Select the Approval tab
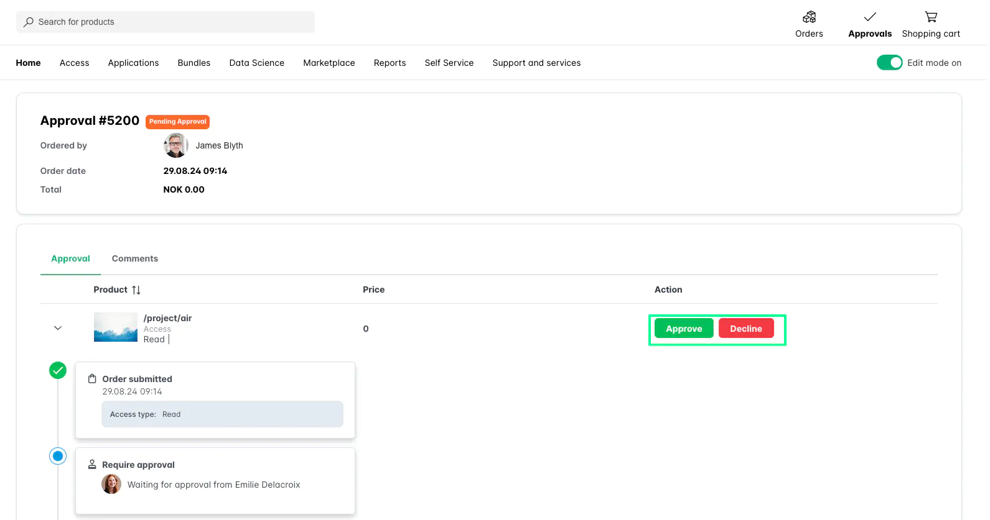Screen dimensions: 990x520 tap(70, 258)
